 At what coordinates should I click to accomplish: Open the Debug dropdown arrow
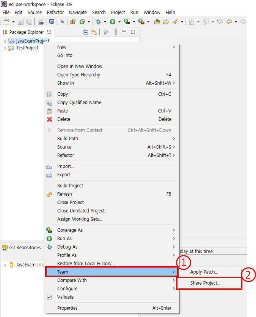(105, 22)
